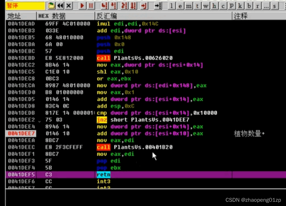The width and height of the screenshot is (286, 206).
Task: Click the 注释 column header
Action: [259, 16]
